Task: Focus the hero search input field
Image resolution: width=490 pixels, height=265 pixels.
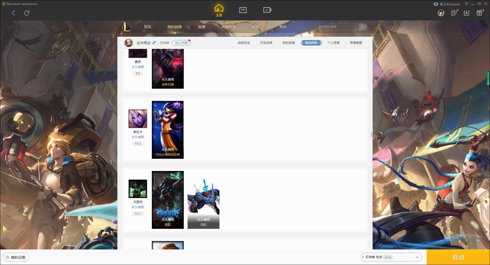Action: click(x=337, y=27)
